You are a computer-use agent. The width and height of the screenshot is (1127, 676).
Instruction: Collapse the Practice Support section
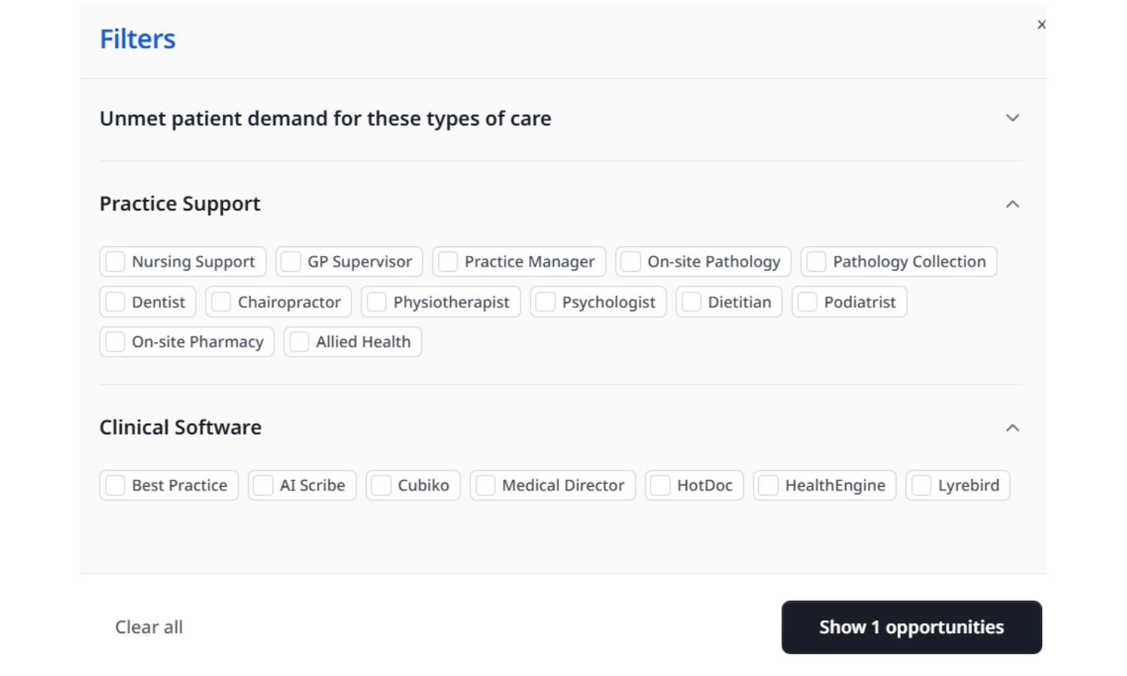coord(1013,203)
